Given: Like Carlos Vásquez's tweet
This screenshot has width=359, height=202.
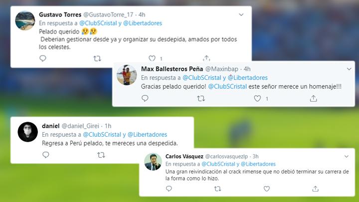Looking at the screenshot, I should [x=266, y=189].
